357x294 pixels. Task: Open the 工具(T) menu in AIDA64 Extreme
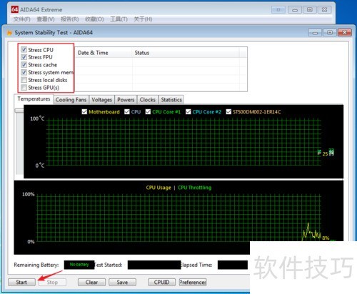click(x=119, y=19)
